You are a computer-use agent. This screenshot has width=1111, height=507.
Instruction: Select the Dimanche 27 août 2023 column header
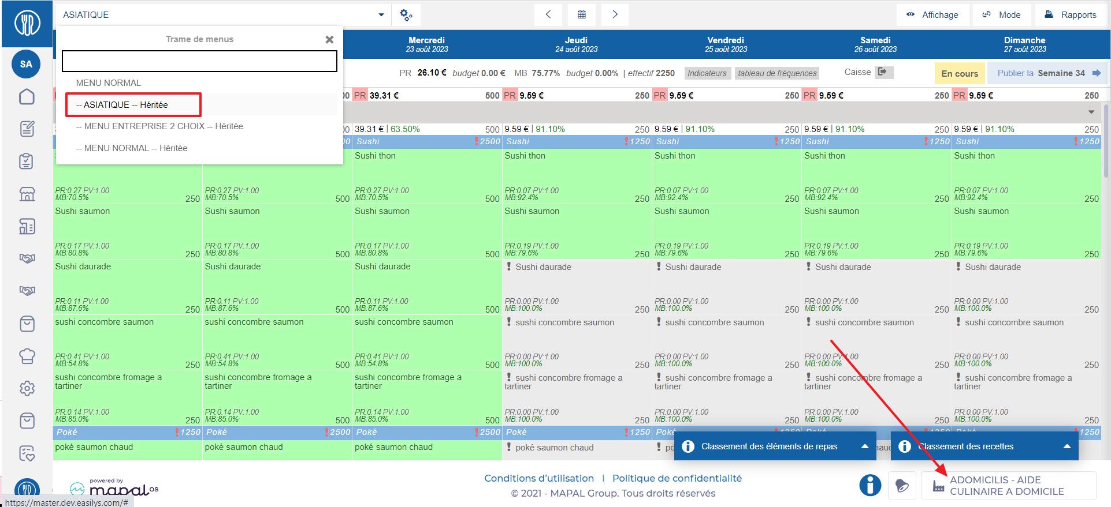1025,44
